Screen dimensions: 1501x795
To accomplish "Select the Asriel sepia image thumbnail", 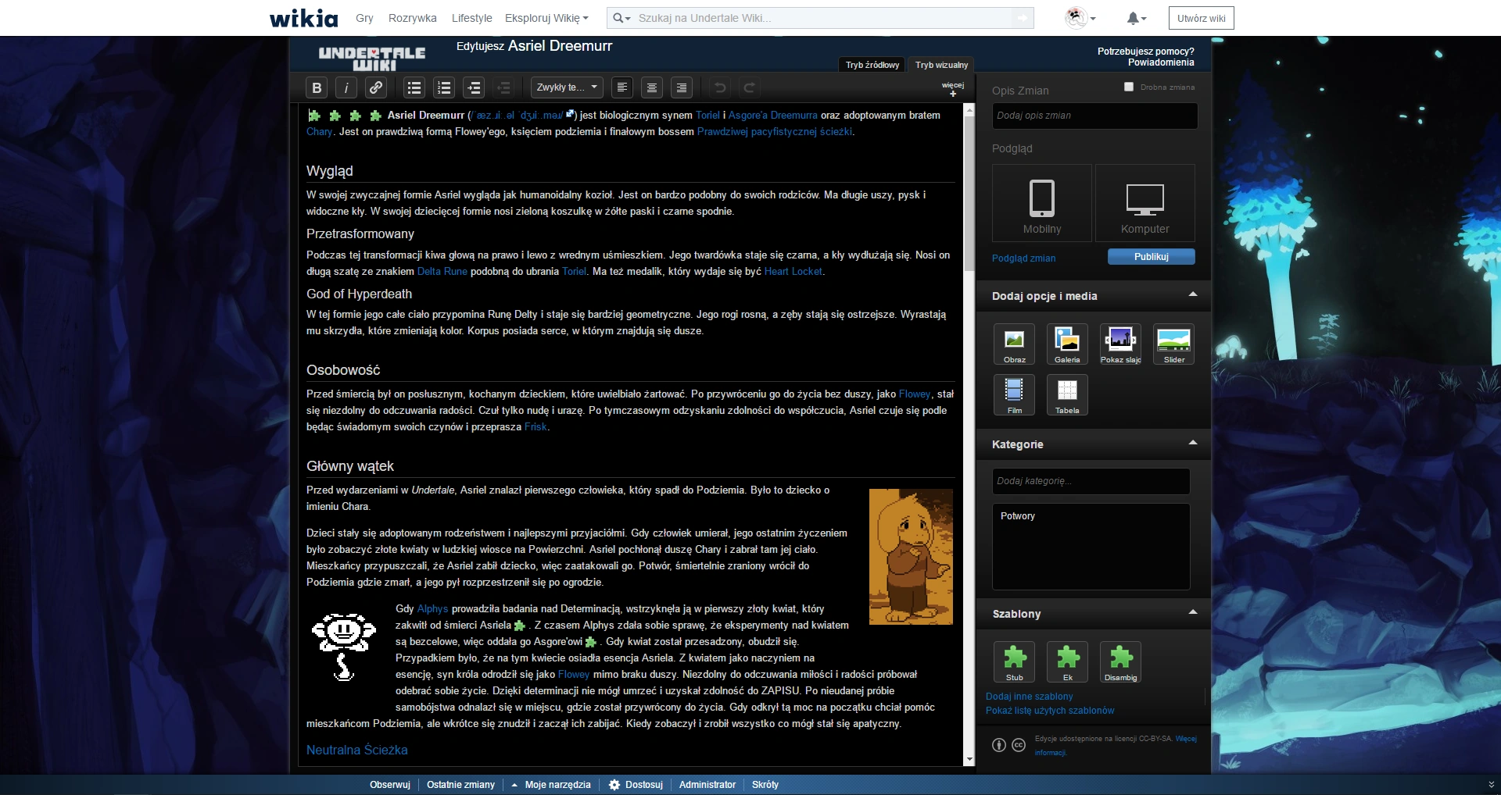I will coord(911,557).
